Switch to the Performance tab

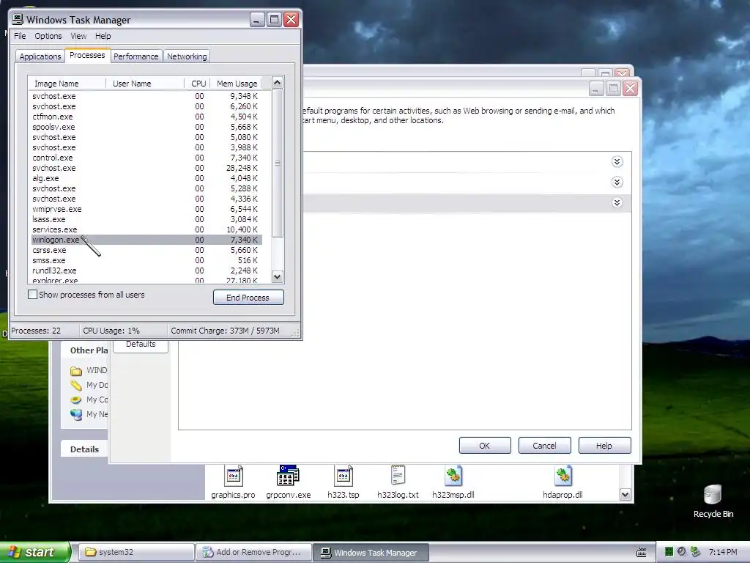point(135,56)
